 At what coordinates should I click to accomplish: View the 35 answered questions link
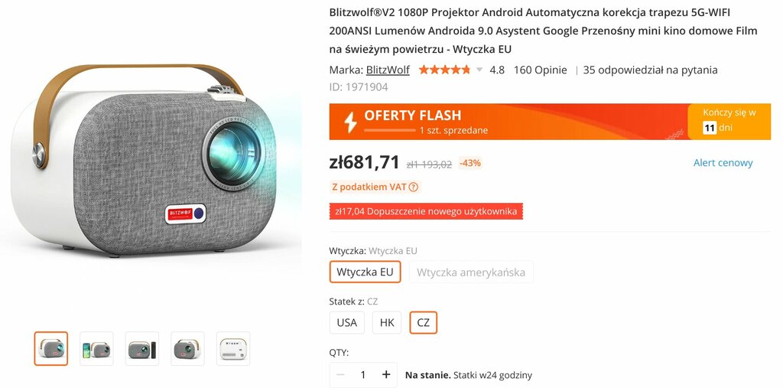(650, 70)
